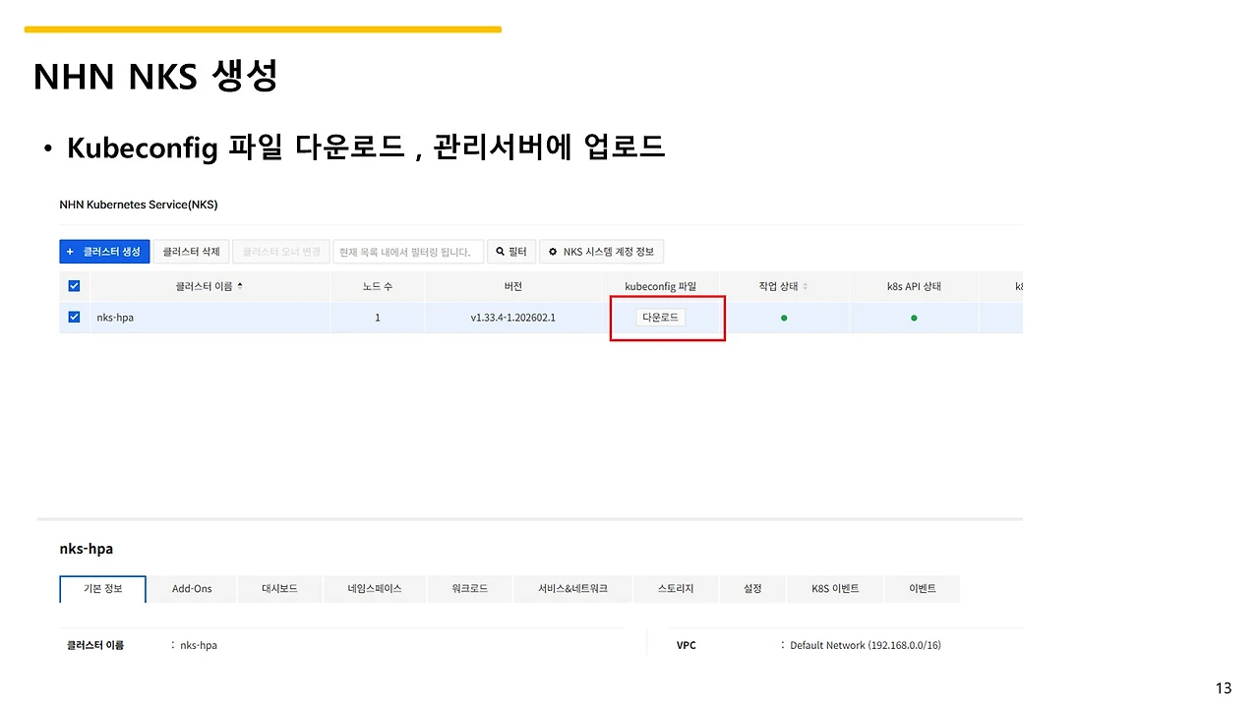1259x708 pixels.
Task: Uncheck the nks-hpa row checkbox
Action: pyautogui.click(x=74, y=318)
